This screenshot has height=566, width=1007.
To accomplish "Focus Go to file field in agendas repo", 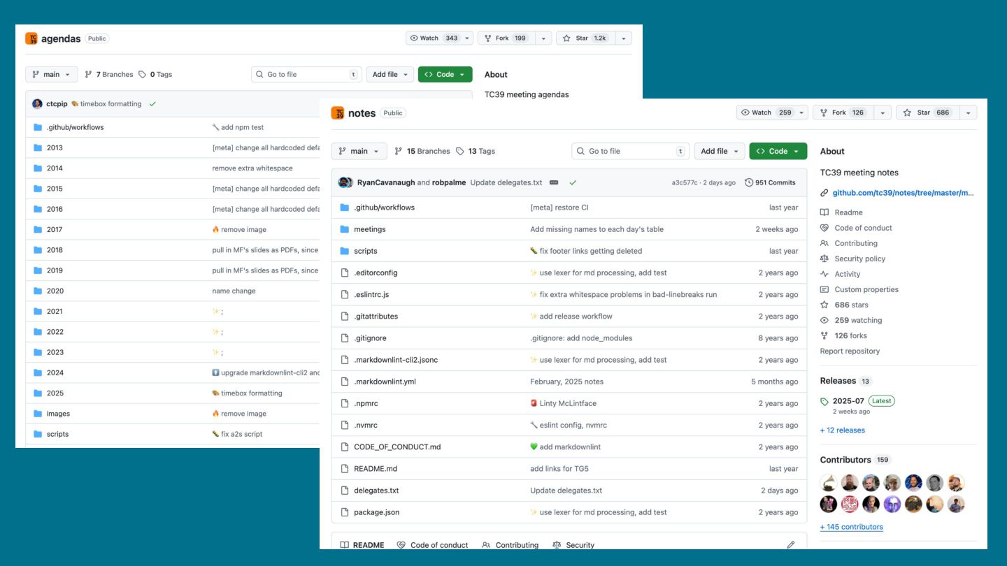I will pos(306,74).
